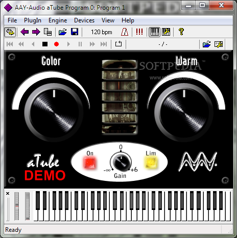
Task: Click the aTube DEMO logo
Action: click(44, 167)
